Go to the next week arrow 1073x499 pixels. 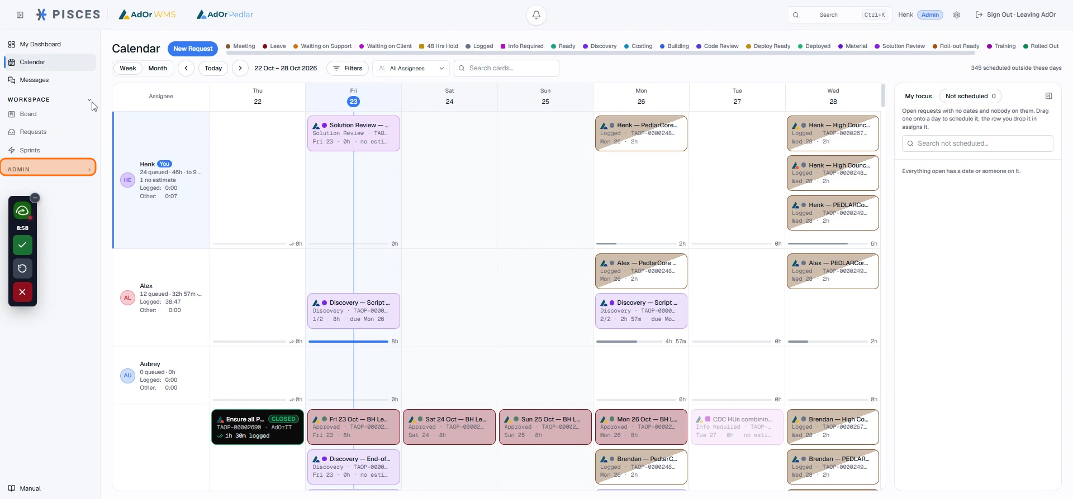point(240,68)
